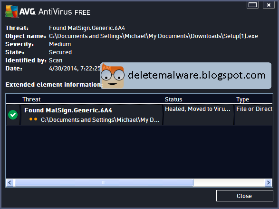Click the Object name path ending Setup(1).exe
This screenshot has height=209, width=279.
coord(154,36)
